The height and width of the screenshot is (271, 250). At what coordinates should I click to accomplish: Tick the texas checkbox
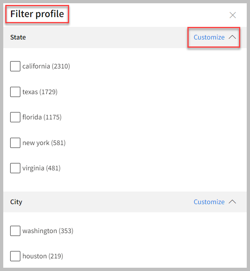[x=15, y=92]
